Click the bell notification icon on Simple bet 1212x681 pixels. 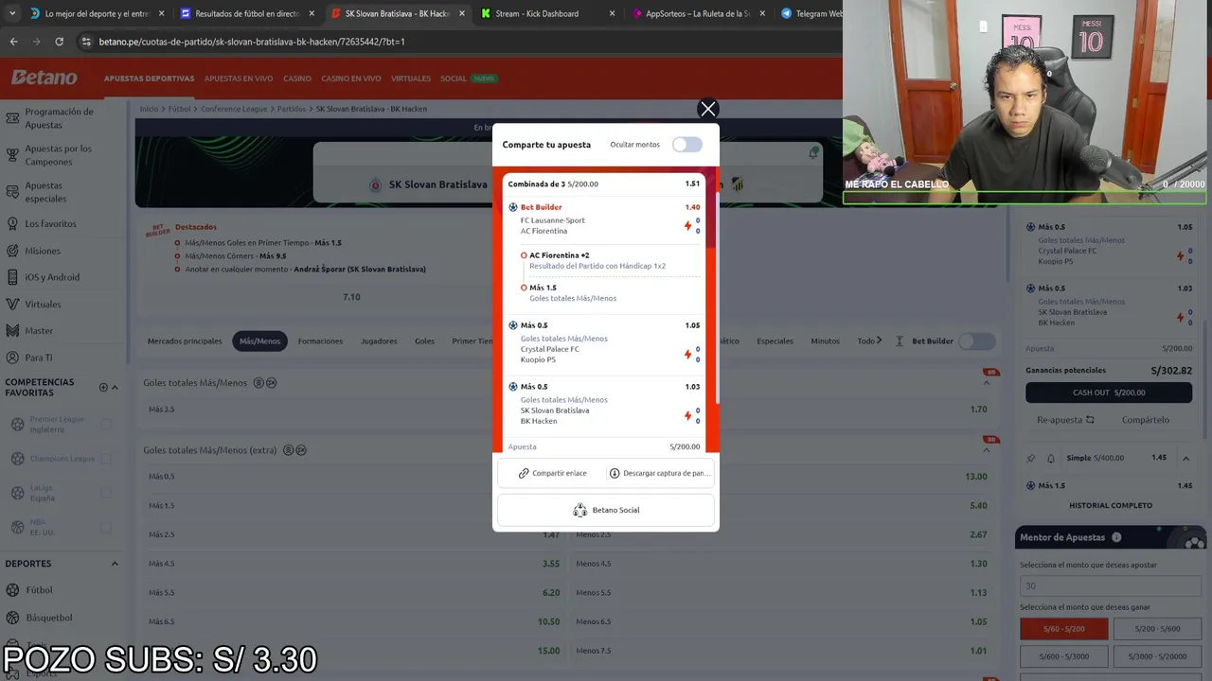click(1051, 459)
